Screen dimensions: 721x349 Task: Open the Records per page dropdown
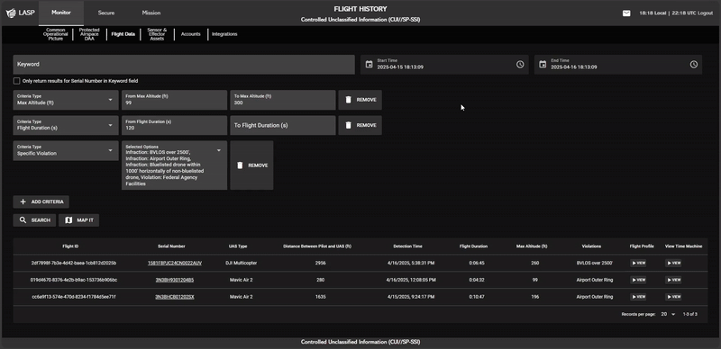click(x=669, y=314)
